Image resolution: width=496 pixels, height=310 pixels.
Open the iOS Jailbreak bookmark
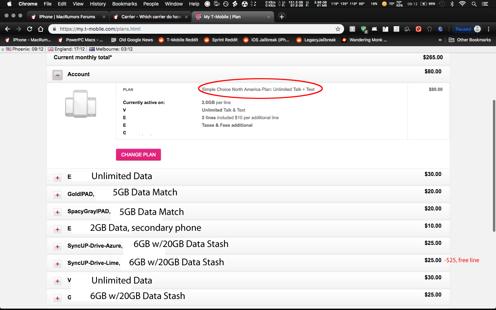(266, 40)
